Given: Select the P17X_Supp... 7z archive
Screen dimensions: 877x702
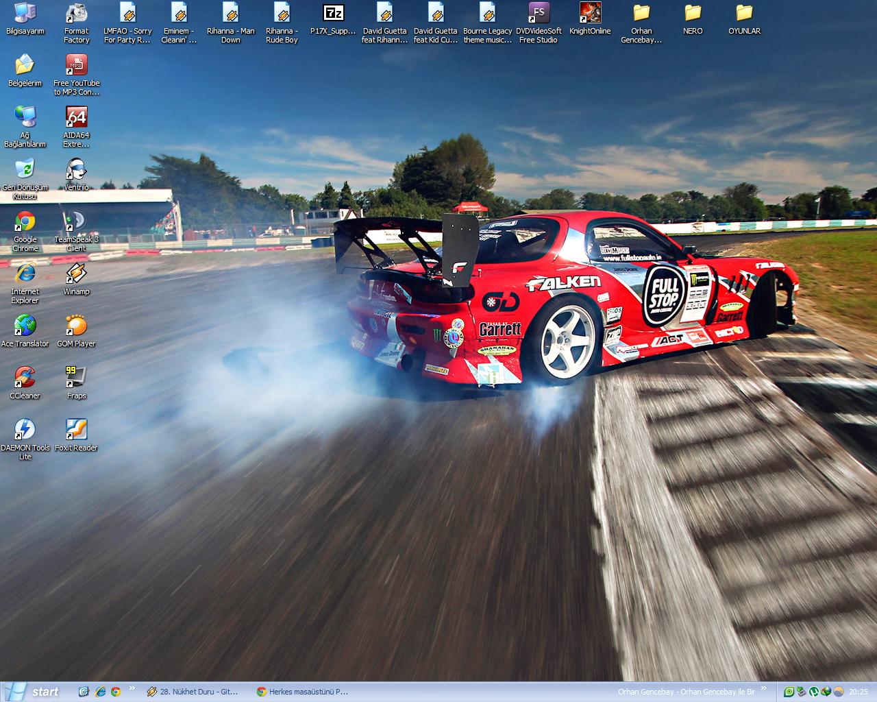Looking at the screenshot, I should (x=333, y=19).
